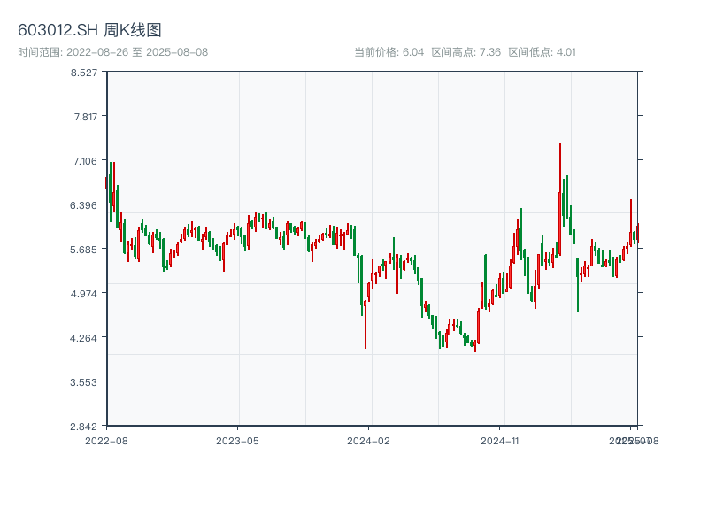Click the 6.396 y-axis label
Image resolution: width=708 pixels, height=531 pixels.
pyautogui.click(x=84, y=205)
